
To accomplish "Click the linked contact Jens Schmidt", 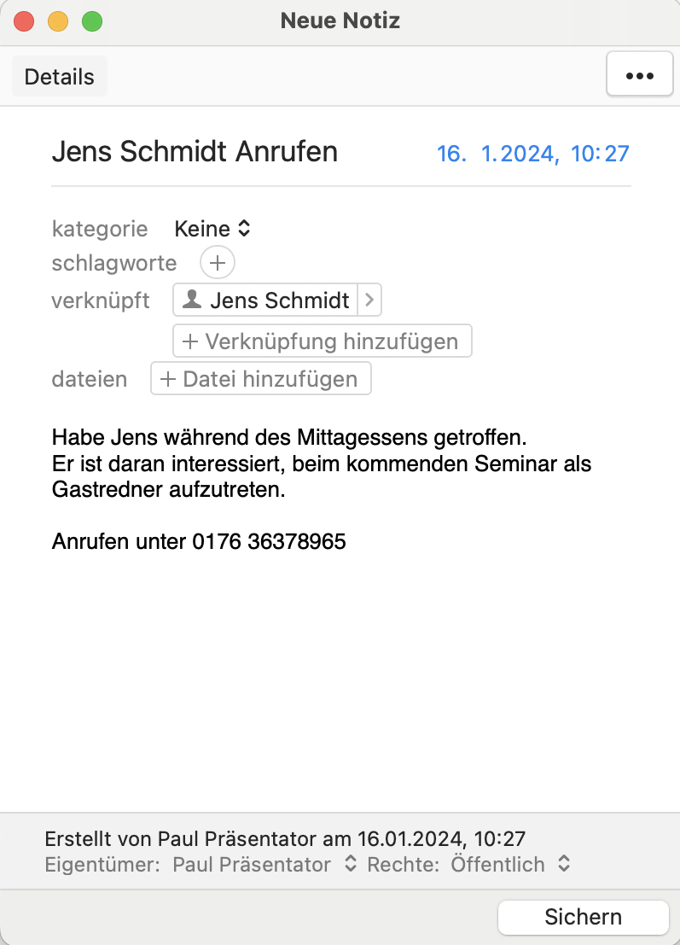I will (279, 300).
